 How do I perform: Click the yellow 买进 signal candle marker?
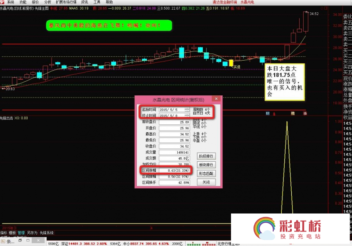pyautogui.click(x=231, y=63)
